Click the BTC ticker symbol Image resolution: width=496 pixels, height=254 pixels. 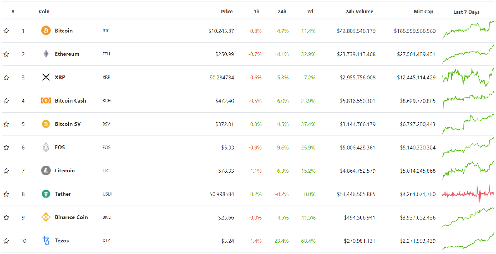(106, 31)
